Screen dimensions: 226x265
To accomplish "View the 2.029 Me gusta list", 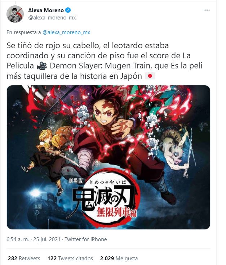I will 119,259.
